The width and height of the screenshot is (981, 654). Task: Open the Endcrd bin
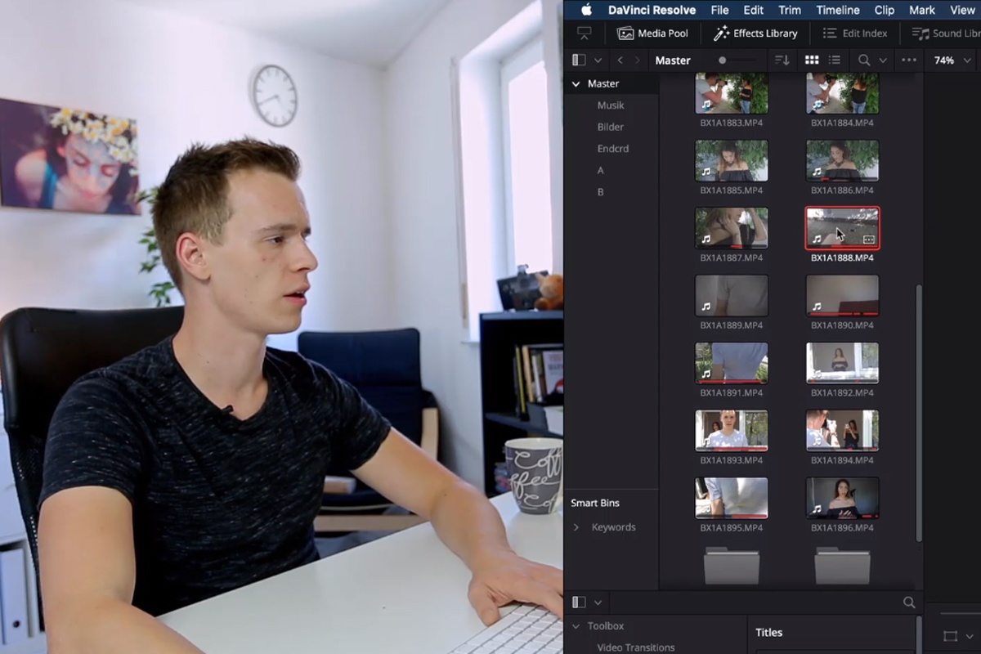pyautogui.click(x=613, y=149)
